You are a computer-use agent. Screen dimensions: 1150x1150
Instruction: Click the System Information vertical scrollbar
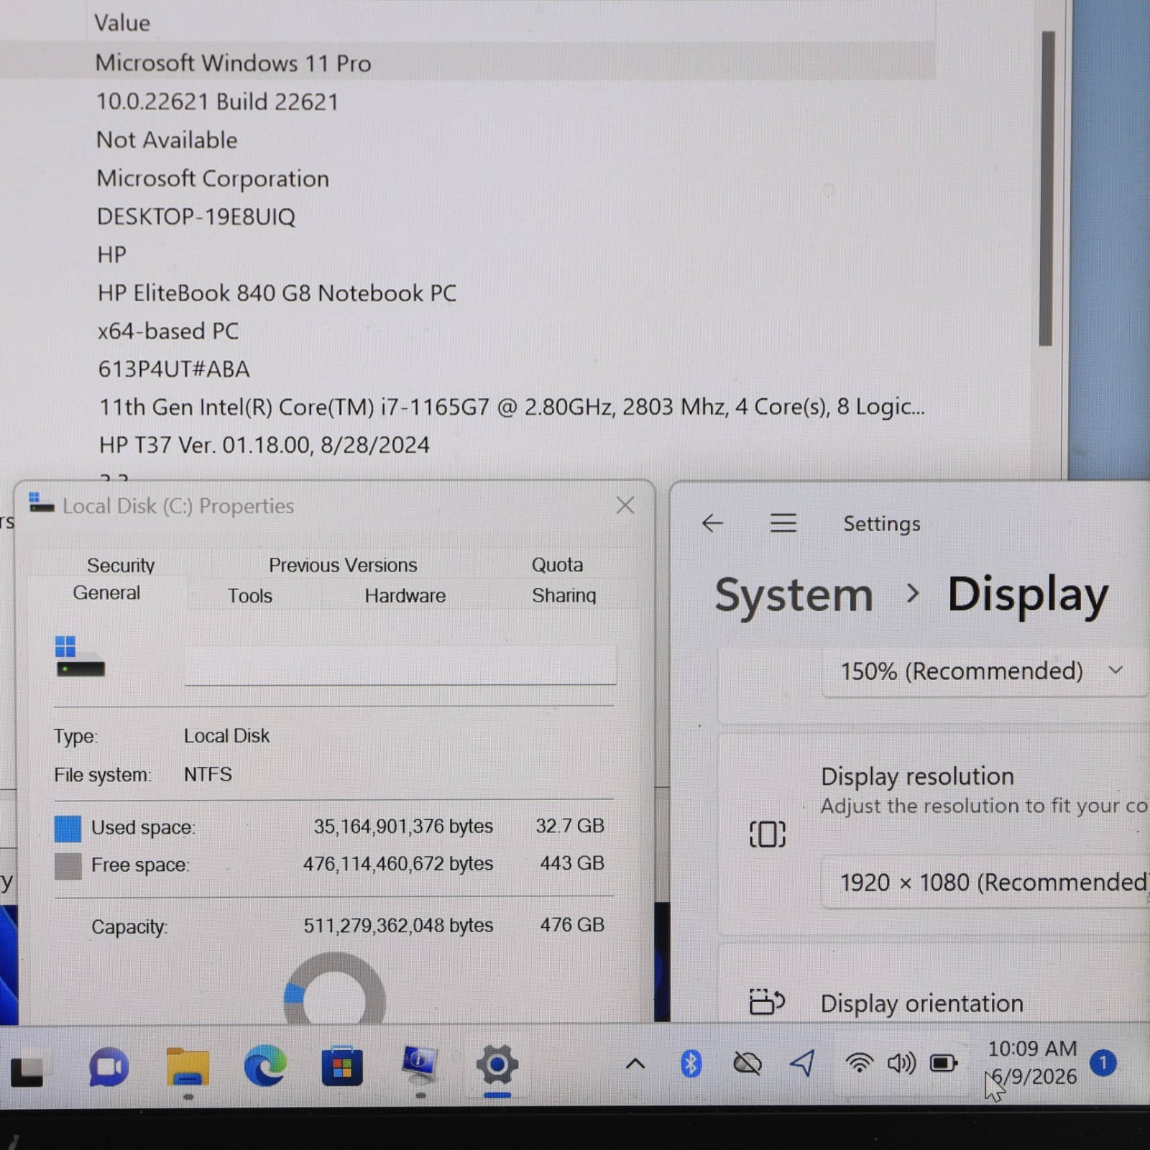click(x=1046, y=188)
